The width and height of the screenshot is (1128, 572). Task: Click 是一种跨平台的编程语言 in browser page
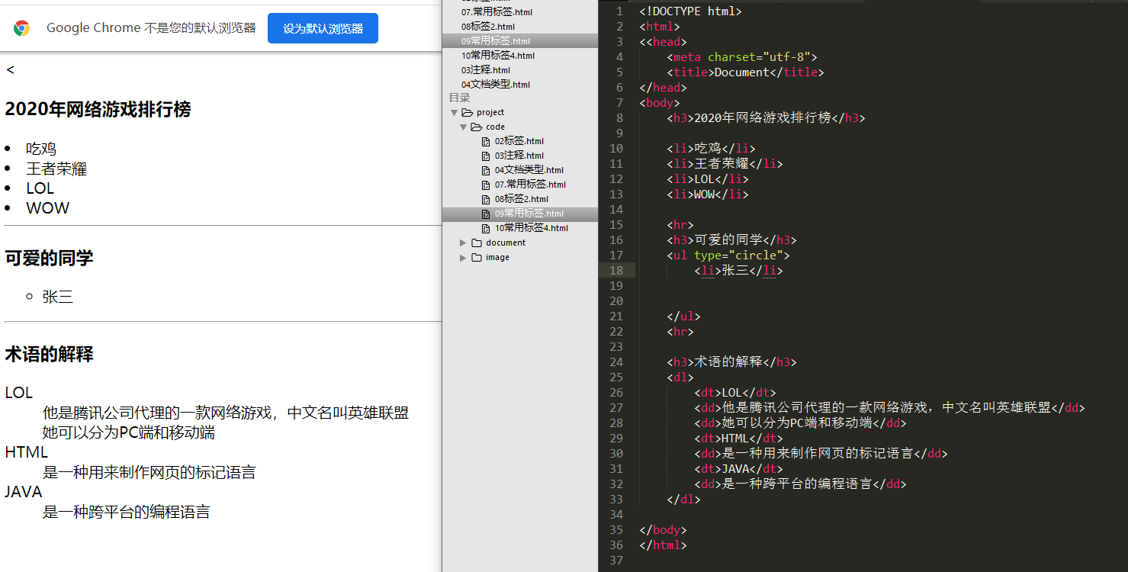pyautogui.click(x=127, y=512)
